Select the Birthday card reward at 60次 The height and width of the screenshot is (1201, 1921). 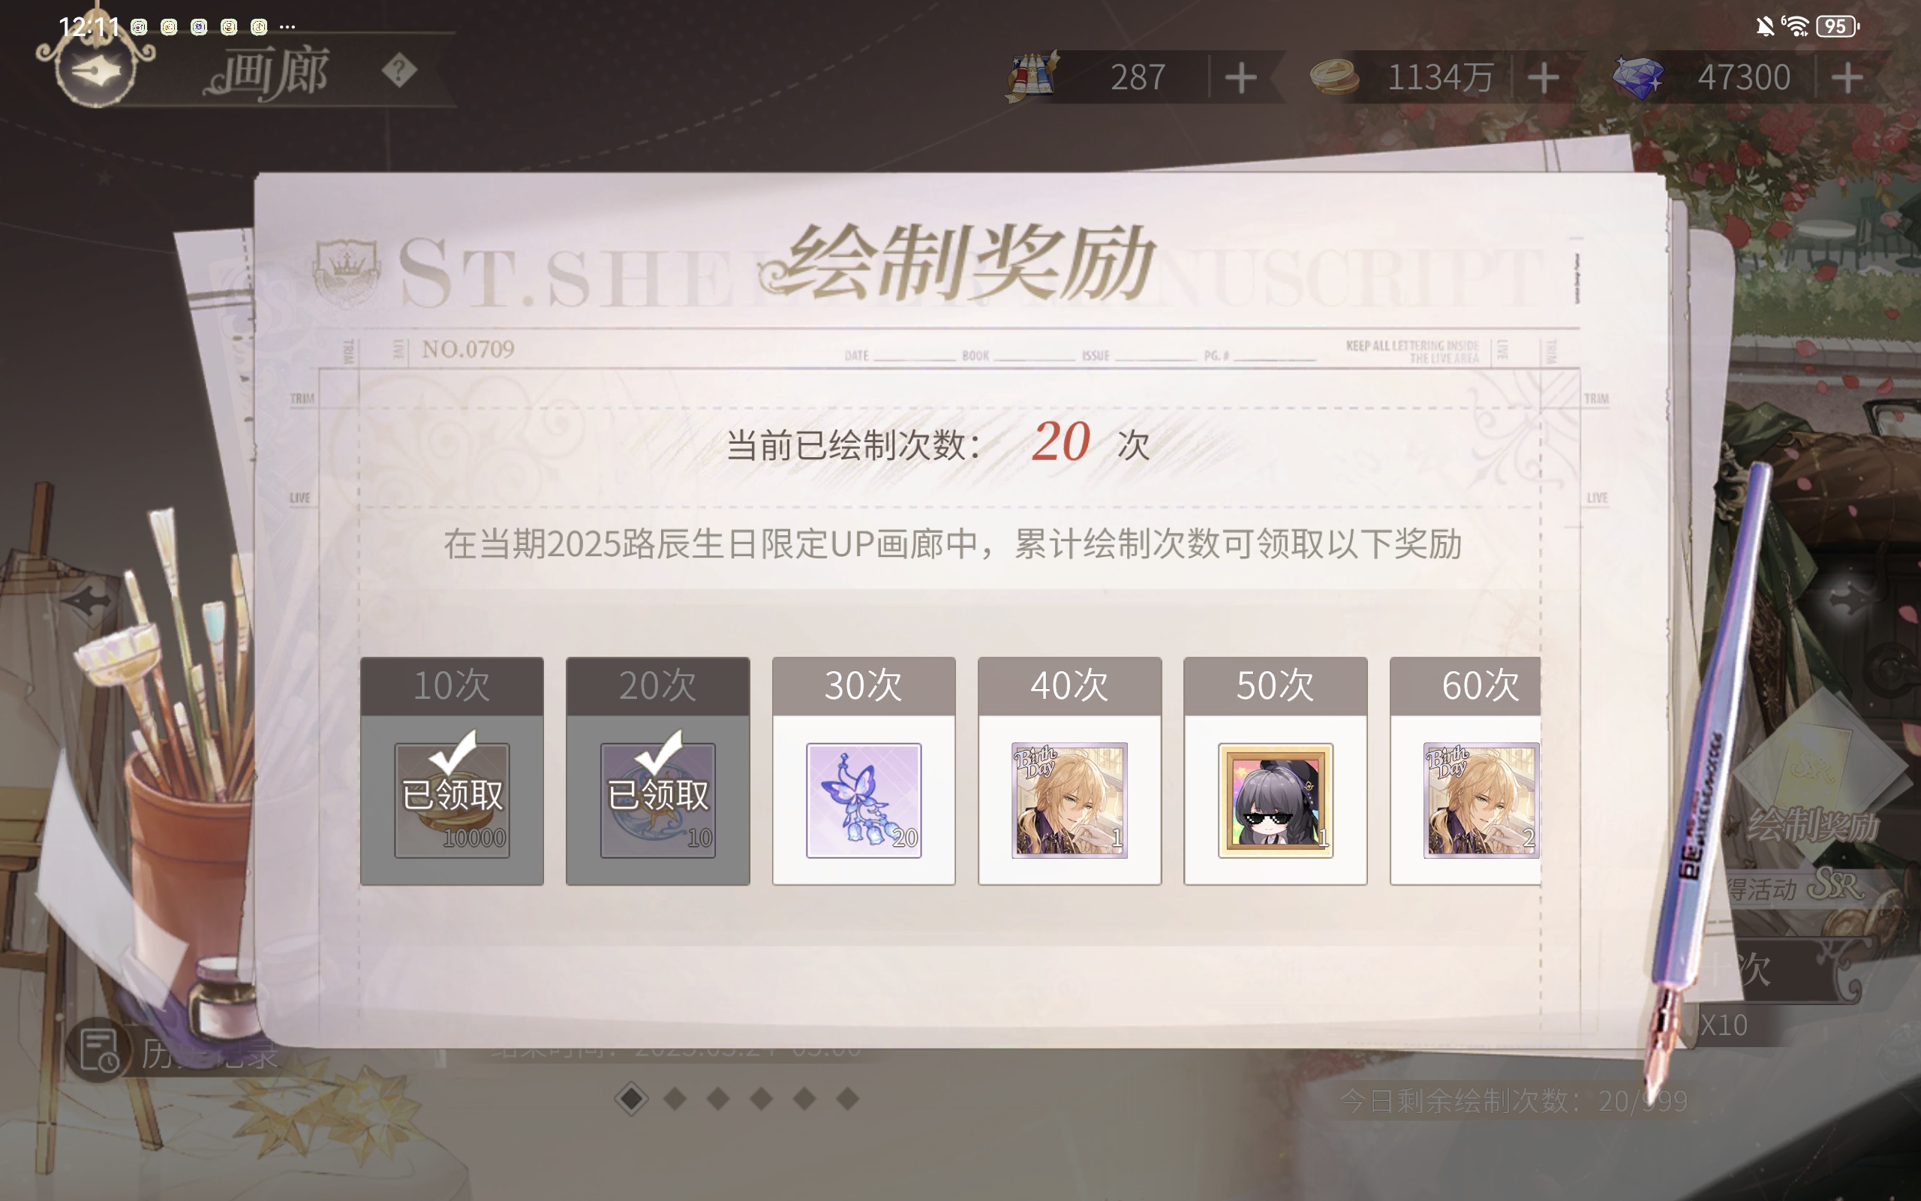click(1481, 800)
